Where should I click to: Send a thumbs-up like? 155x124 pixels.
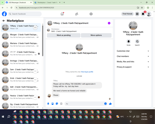click(110, 104)
